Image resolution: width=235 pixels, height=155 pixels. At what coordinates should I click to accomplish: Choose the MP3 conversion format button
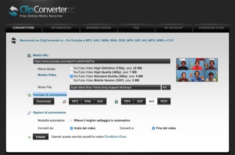point(75,101)
